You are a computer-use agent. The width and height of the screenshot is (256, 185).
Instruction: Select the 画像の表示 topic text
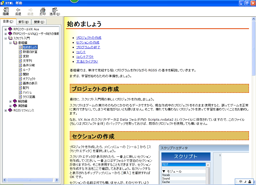coord(30,83)
